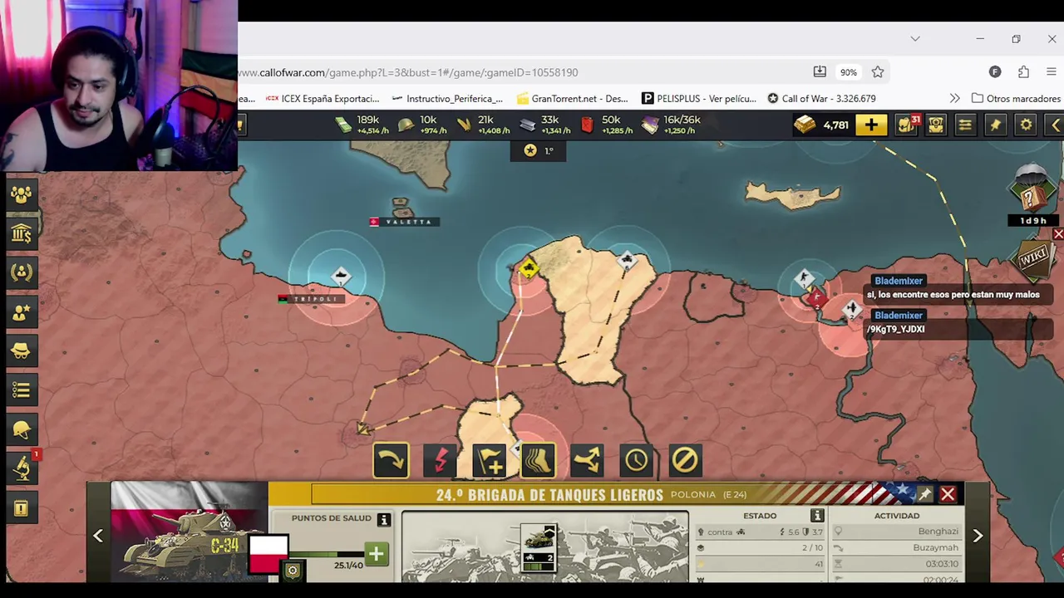Bookmark this page with star icon
Image resolution: width=1064 pixels, height=598 pixels.
pos(878,72)
